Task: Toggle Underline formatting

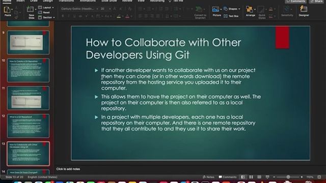Action: pyautogui.click(x=74, y=16)
